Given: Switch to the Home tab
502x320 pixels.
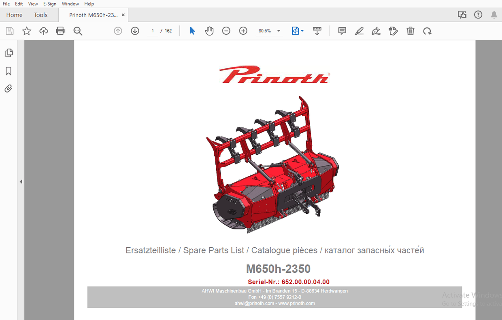Looking at the screenshot, I should [14, 15].
